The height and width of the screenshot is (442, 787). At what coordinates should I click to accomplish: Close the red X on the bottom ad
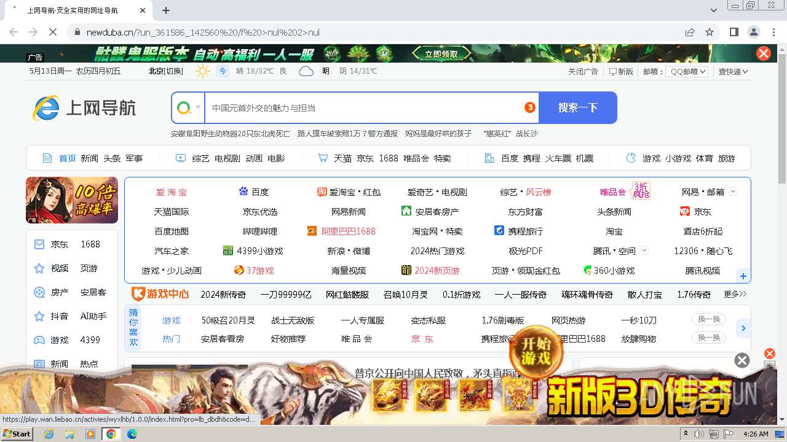769,354
